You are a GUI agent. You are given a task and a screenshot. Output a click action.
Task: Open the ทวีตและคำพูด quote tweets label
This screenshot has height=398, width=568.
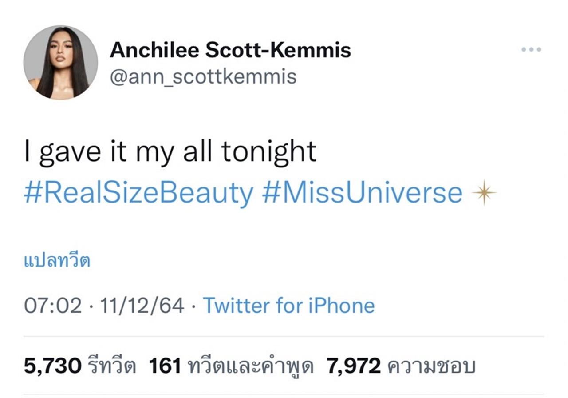click(x=251, y=366)
